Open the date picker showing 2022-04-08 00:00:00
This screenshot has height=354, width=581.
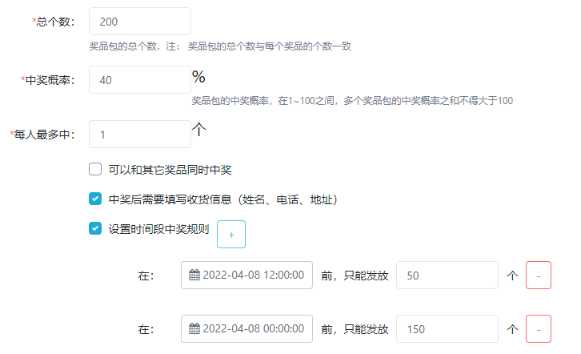252,329
